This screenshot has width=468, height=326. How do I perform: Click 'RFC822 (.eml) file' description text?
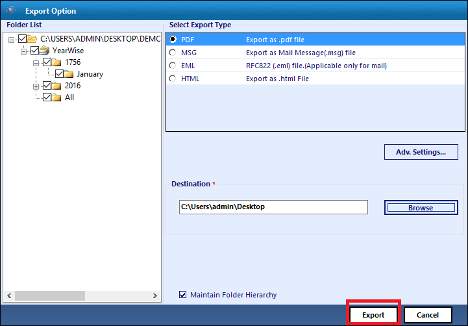point(316,66)
